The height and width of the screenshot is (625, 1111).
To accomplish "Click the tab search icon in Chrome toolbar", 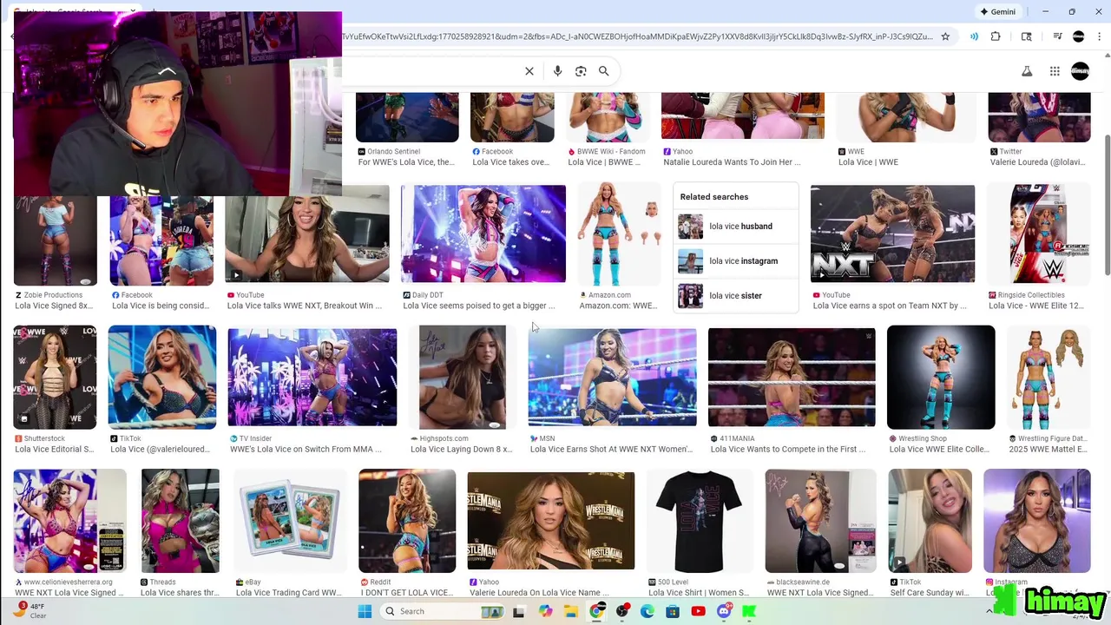I will [1027, 36].
